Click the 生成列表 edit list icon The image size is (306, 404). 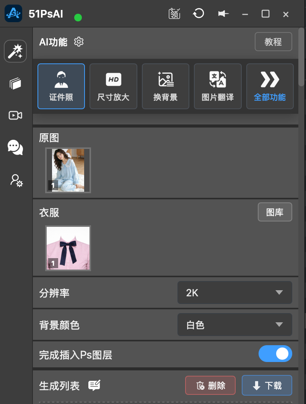point(94,385)
